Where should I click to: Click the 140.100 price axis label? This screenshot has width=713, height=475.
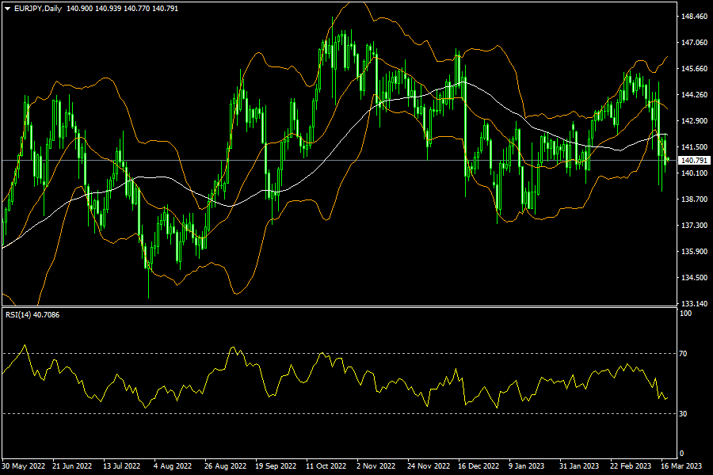point(694,173)
